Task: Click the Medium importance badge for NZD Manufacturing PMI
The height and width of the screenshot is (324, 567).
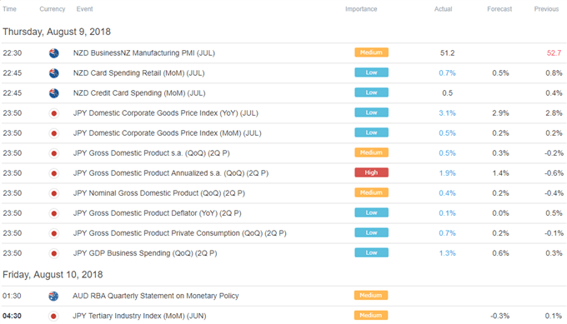Action: click(371, 52)
